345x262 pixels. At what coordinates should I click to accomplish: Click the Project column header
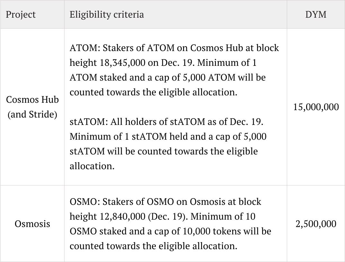(21, 14)
